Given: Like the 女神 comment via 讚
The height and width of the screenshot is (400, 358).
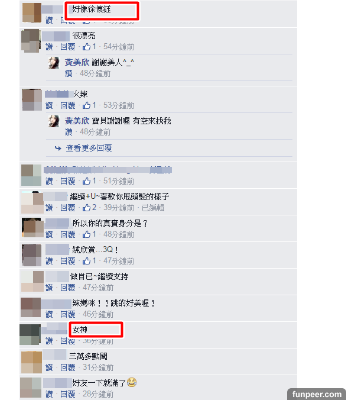Looking at the screenshot, I should [x=49, y=341].
